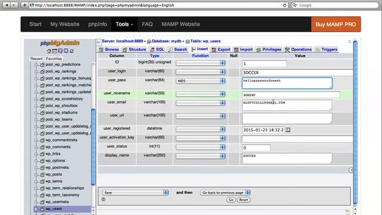The width and height of the screenshot is (382, 215).
Task: Open calendar picker next to user_registered value
Action: coord(288,130)
